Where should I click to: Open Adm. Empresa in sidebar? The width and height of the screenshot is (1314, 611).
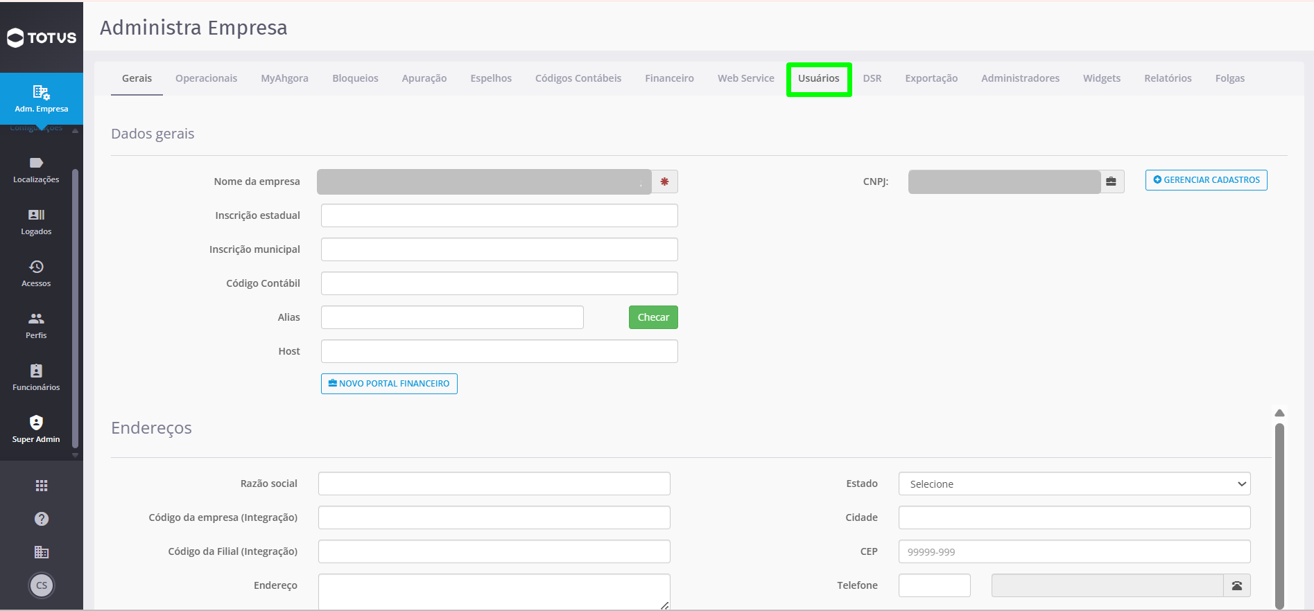pos(42,98)
